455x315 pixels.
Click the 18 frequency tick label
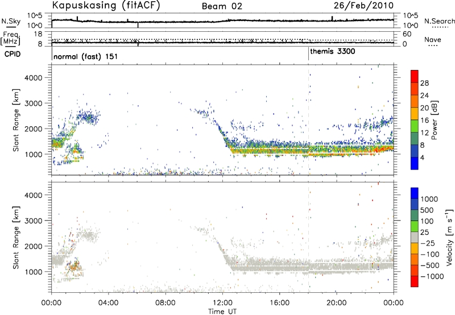[38, 34]
